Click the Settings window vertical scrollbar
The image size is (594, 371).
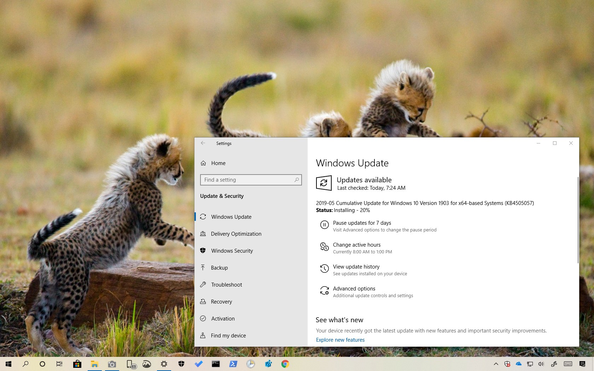[x=578, y=220]
